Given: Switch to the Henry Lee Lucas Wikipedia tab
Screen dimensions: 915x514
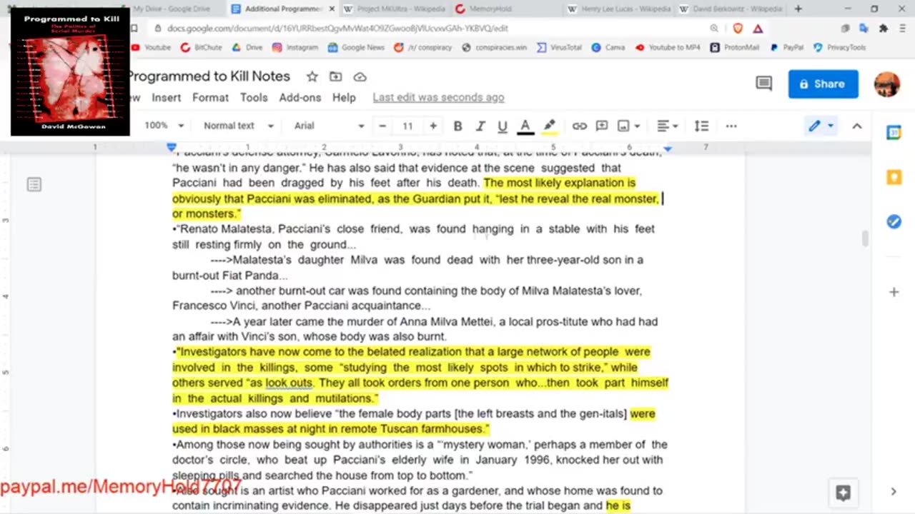Looking at the screenshot, I should tap(619, 9).
